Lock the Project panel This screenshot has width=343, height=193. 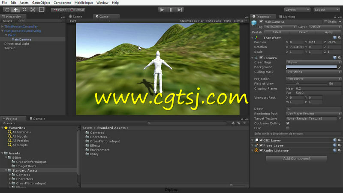[242, 119]
